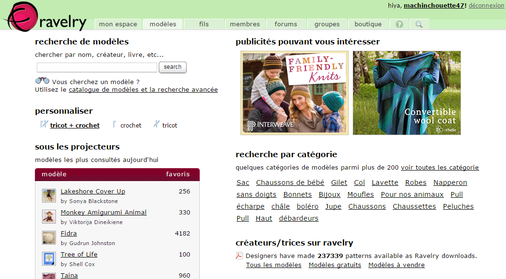Browse the châle category
The width and height of the screenshot is (506, 279).
[x=280, y=206]
